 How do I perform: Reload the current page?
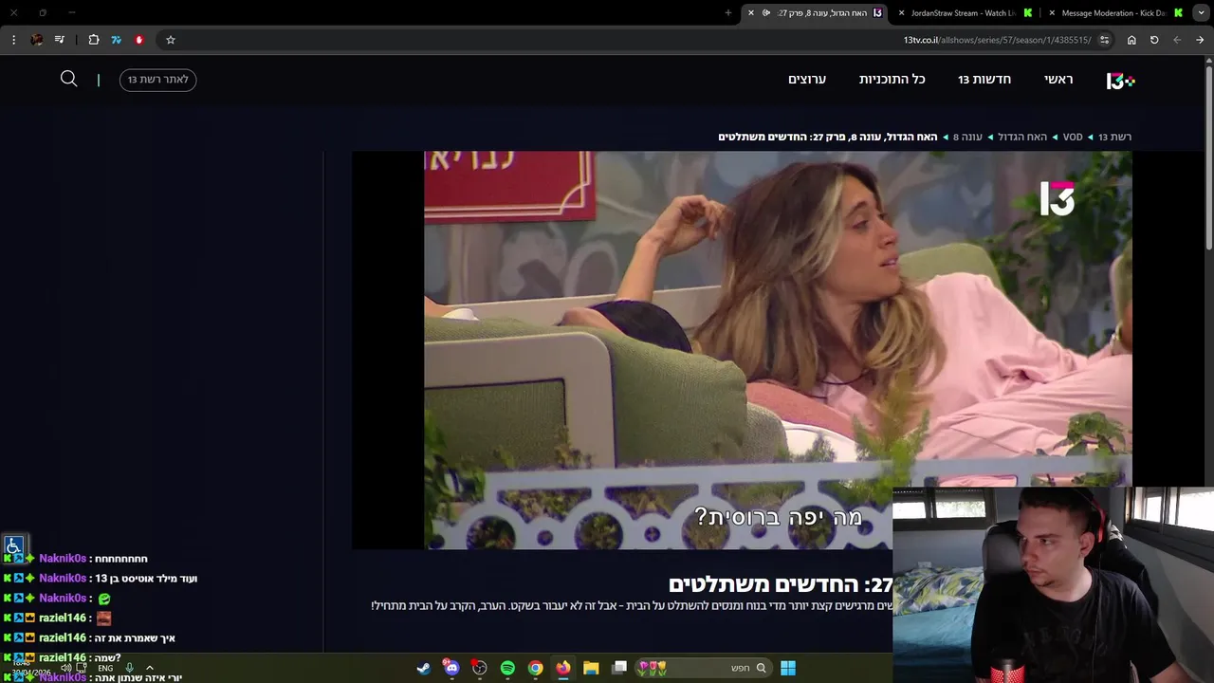point(1154,40)
